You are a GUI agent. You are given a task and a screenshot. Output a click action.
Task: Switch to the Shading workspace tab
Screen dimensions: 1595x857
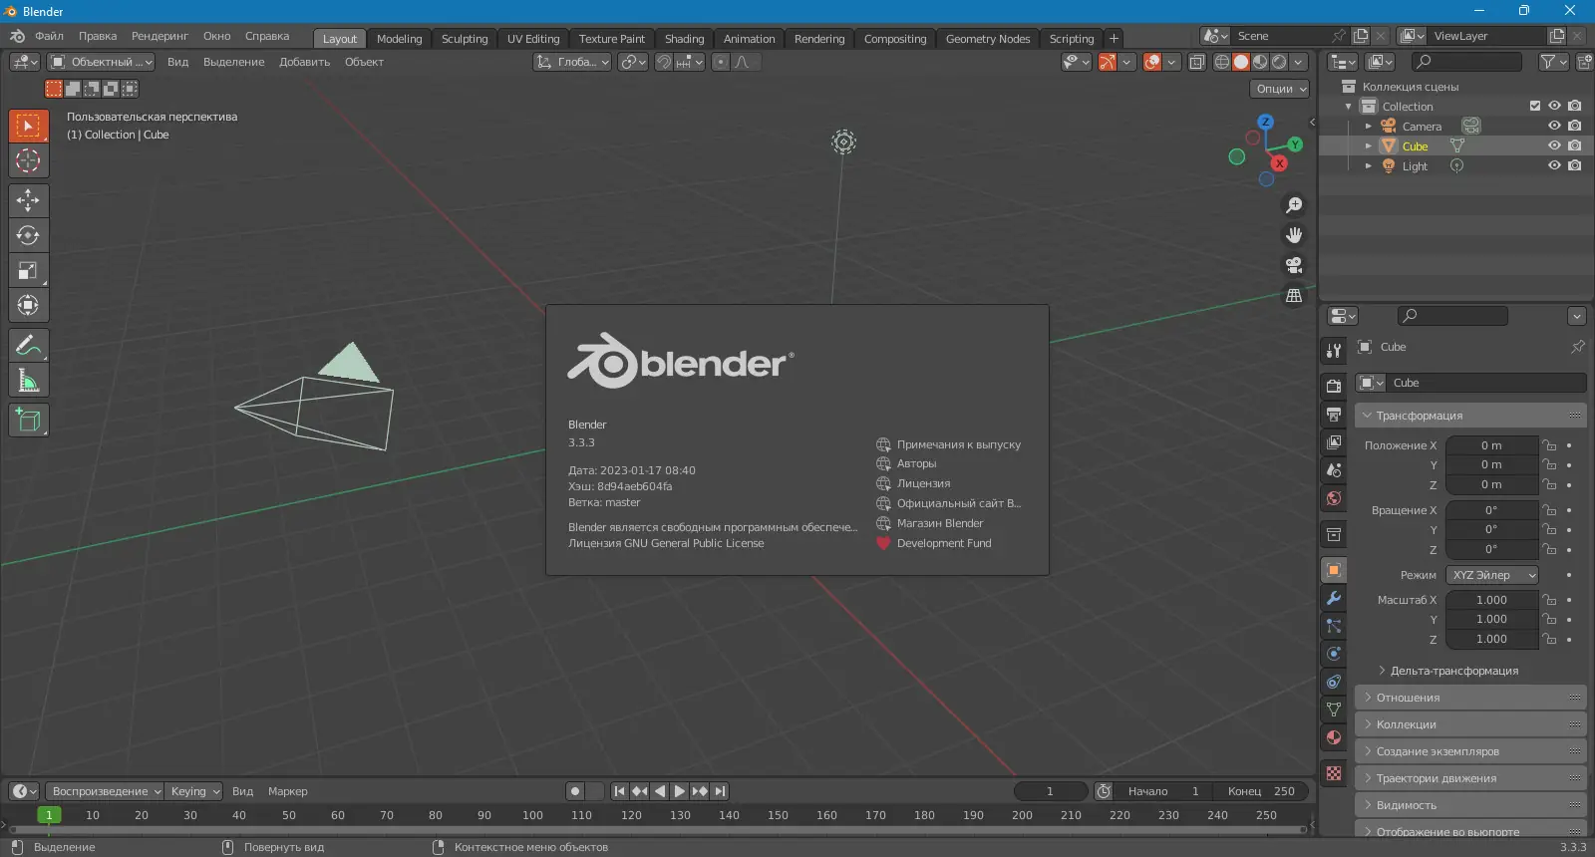(x=684, y=39)
